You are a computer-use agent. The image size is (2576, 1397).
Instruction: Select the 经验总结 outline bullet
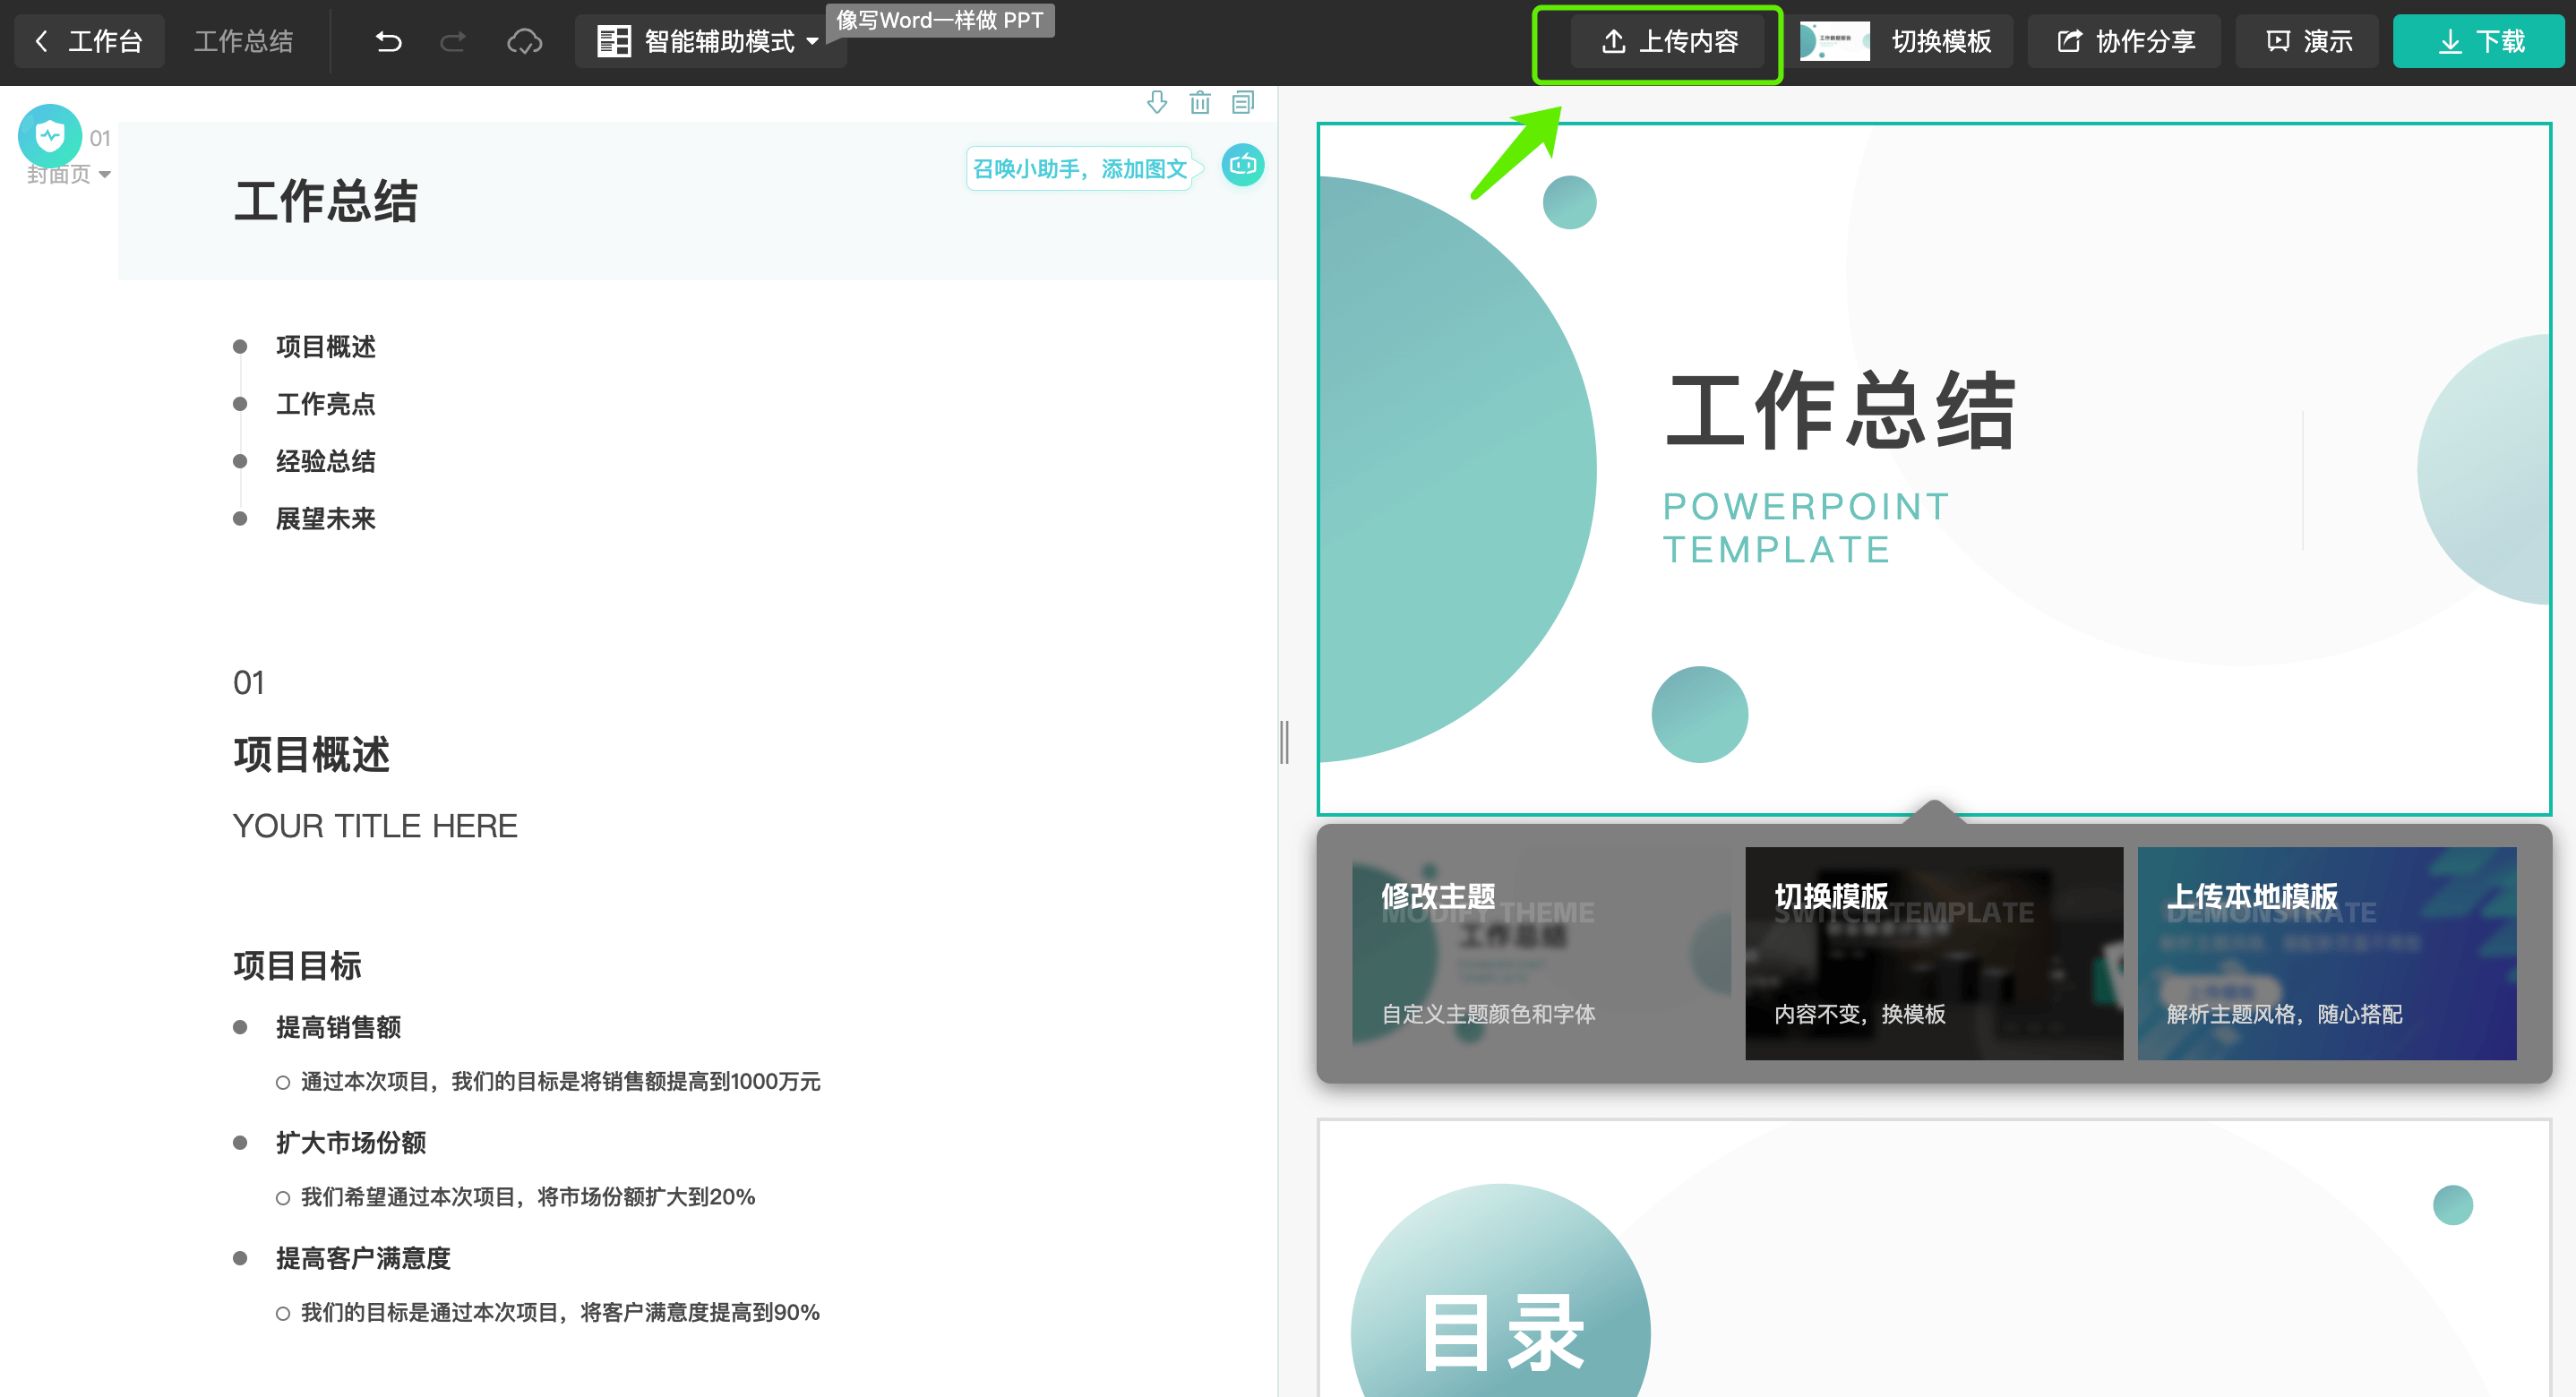(326, 461)
